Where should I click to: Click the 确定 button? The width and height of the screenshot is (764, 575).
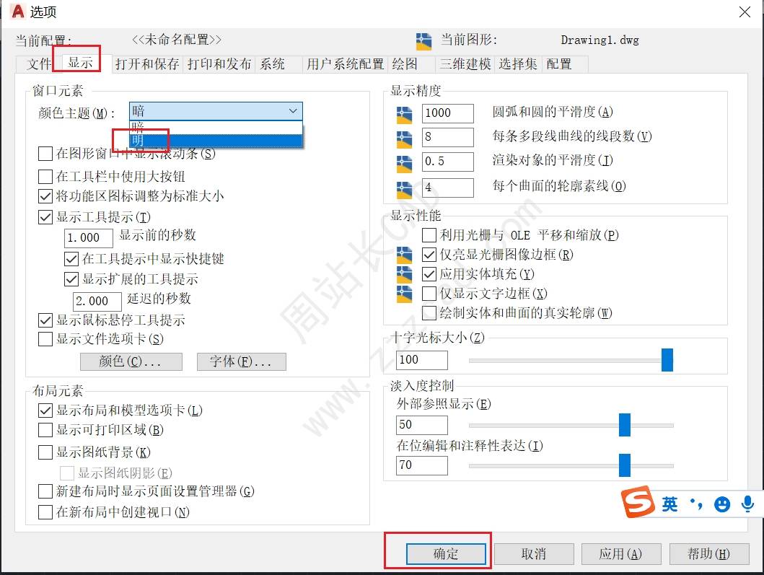tap(446, 554)
